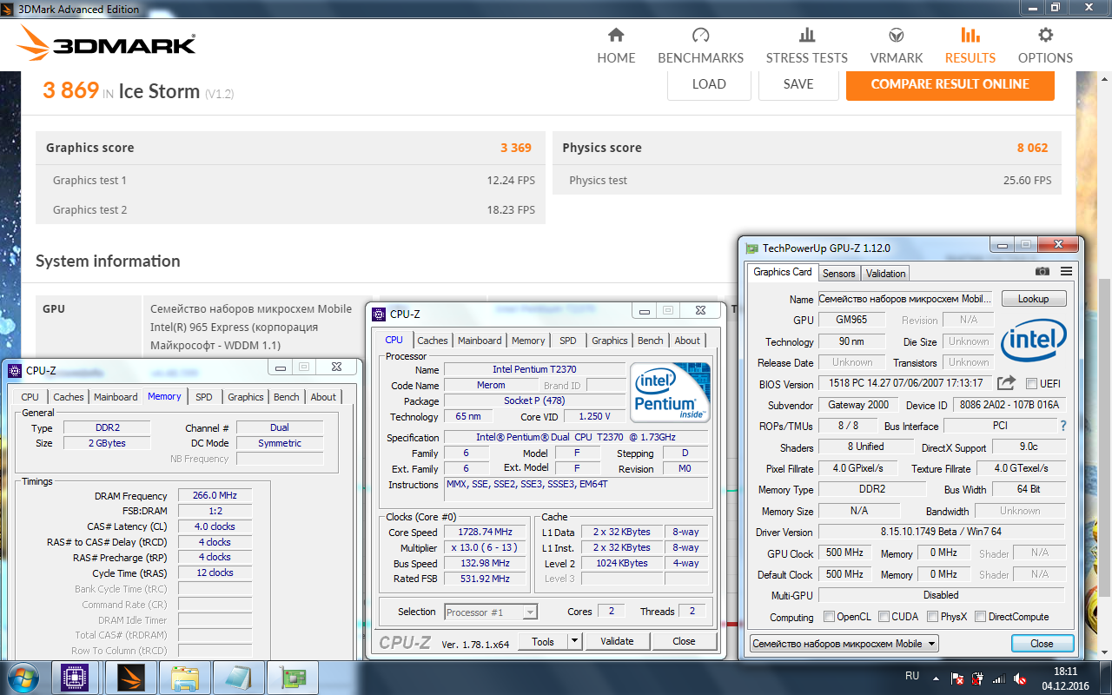Open notepad icon in taskbar

pyautogui.click(x=238, y=677)
